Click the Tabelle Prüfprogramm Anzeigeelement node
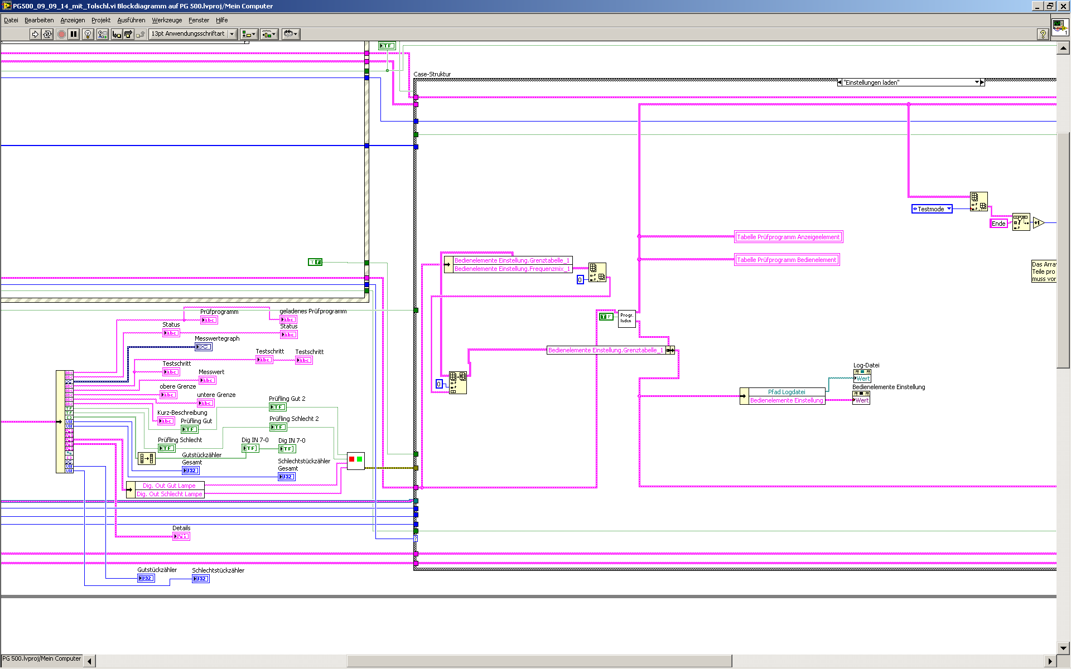Viewport: 1071px width, 669px height. (x=788, y=237)
